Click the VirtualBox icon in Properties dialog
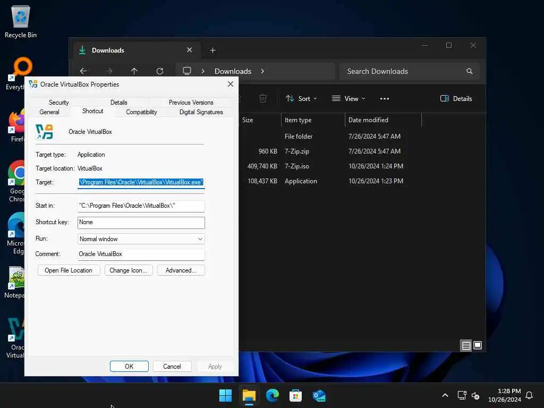 click(45, 132)
